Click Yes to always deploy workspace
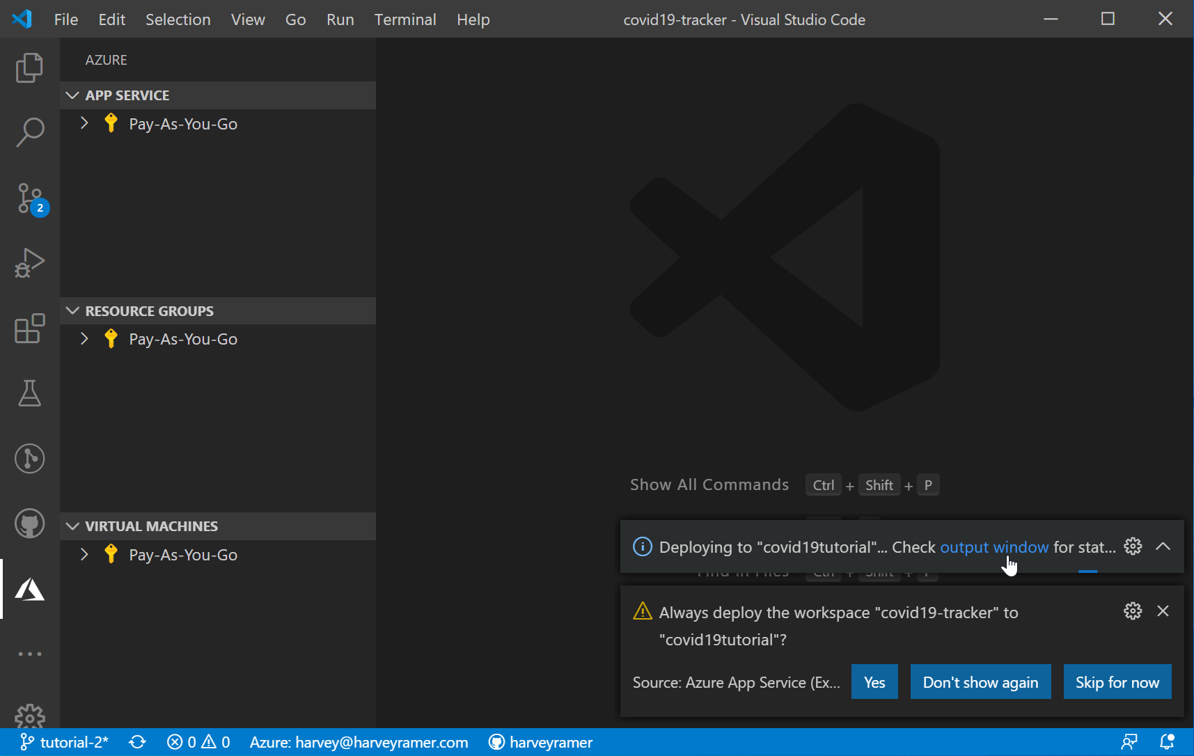 (874, 682)
